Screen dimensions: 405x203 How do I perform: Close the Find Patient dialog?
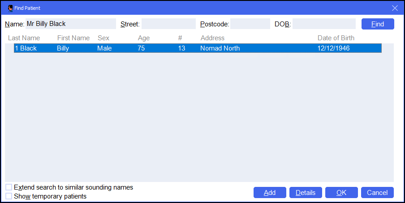pyautogui.click(x=395, y=8)
